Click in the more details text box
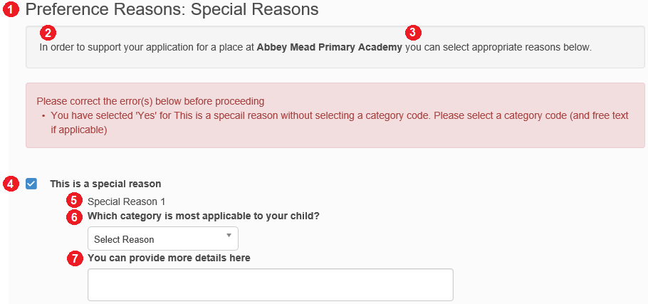The image size is (648, 304). pos(271,285)
